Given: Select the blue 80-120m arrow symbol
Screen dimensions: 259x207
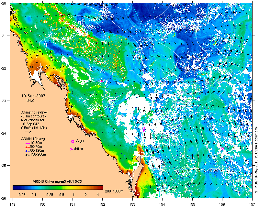Looking at the screenshot, I should 28,151.
